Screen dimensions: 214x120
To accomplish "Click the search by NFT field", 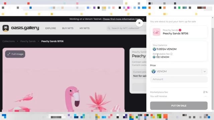I will (126, 28).
